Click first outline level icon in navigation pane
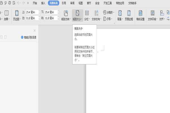The width and height of the screenshot is (170, 113). pyautogui.click(x=1, y=37)
